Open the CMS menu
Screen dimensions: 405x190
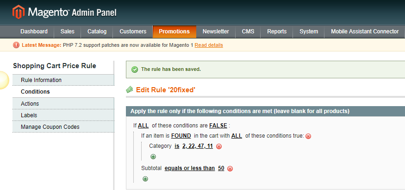(248, 32)
